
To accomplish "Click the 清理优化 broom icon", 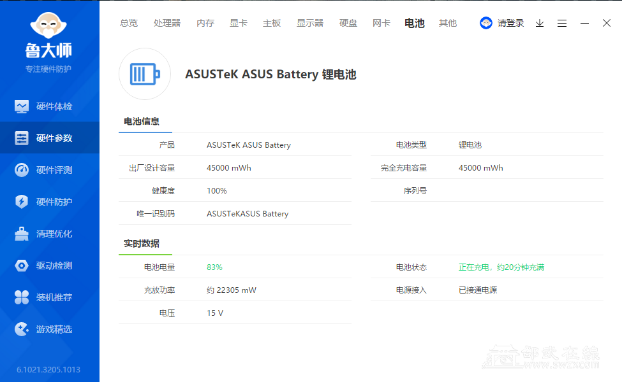I will tap(22, 234).
